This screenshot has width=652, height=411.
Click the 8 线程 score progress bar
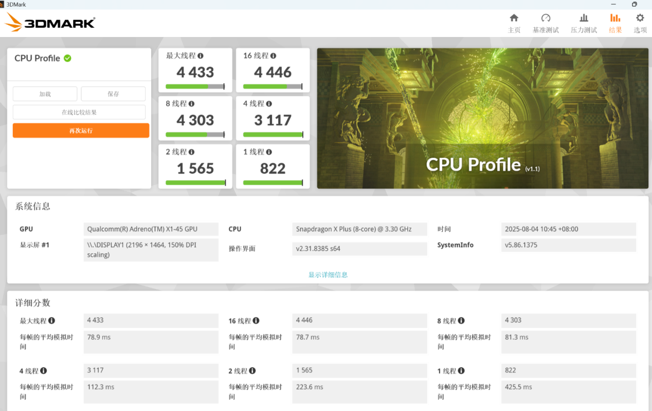[195, 135]
